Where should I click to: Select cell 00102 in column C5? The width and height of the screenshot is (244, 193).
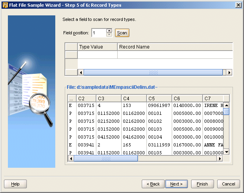coord(159,121)
